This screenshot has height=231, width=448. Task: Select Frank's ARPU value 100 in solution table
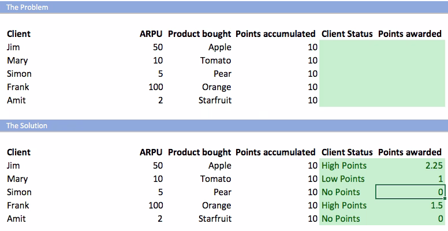[x=156, y=205]
